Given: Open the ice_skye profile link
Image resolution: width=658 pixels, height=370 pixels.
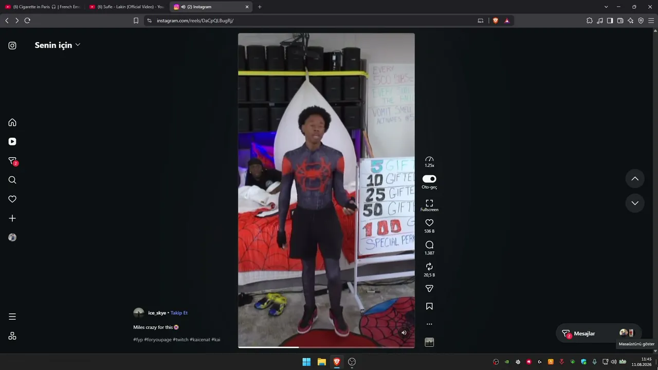Looking at the screenshot, I should (x=157, y=313).
